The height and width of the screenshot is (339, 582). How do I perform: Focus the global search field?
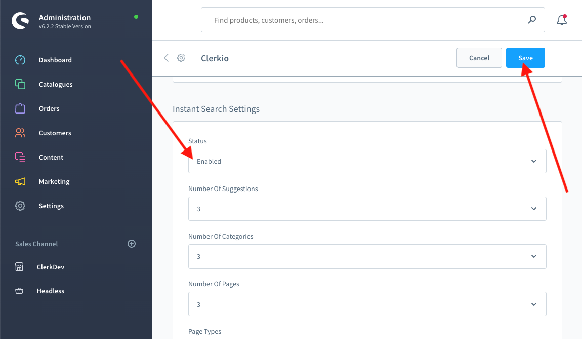point(364,20)
